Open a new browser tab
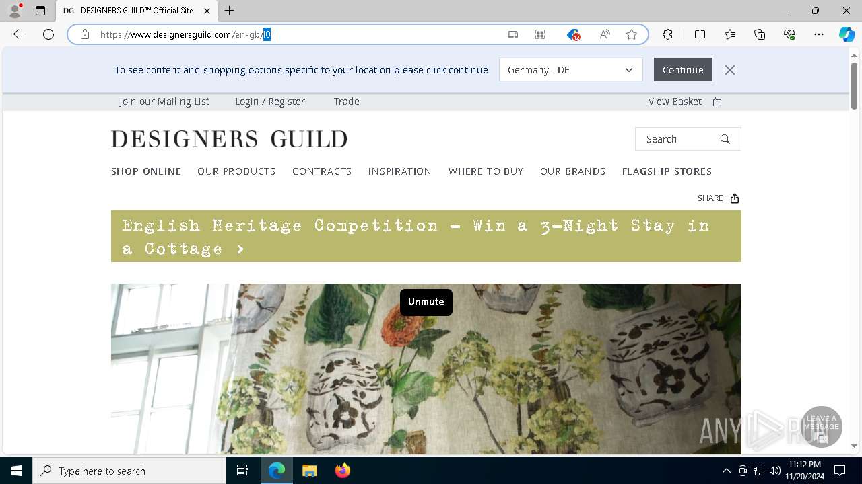This screenshot has height=484, width=862. coord(230,11)
